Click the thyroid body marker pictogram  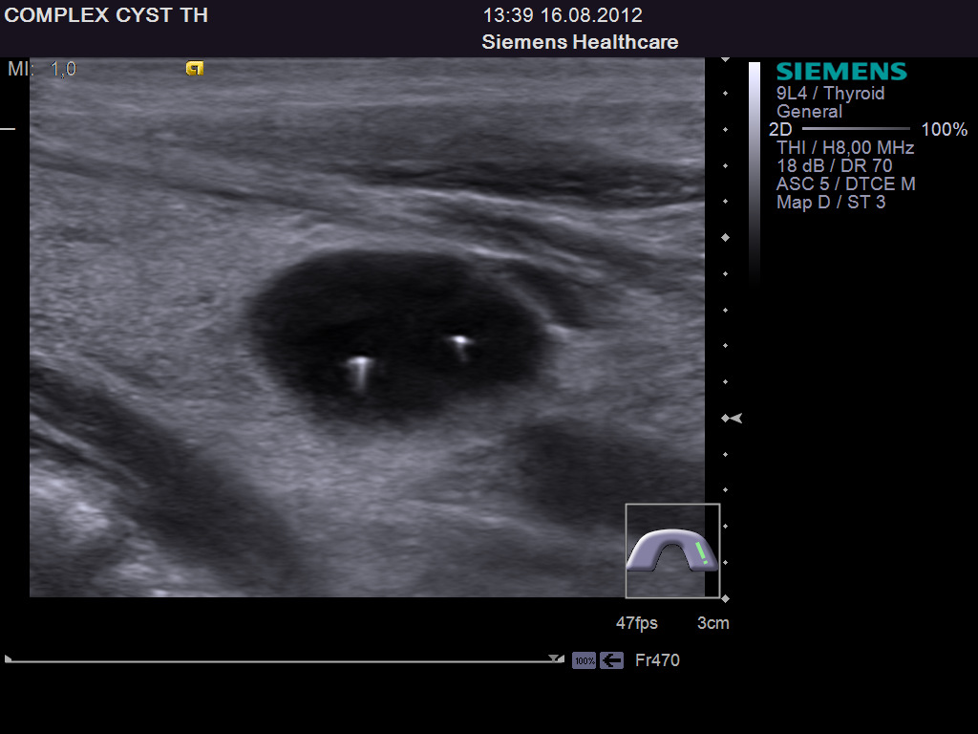coord(672,550)
